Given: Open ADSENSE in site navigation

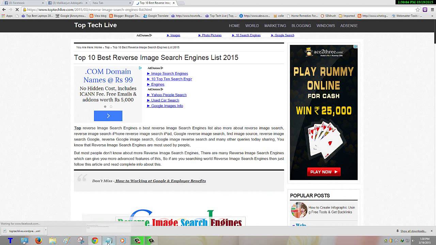Looking at the screenshot, I should pyautogui.click(x=349, y=26).
